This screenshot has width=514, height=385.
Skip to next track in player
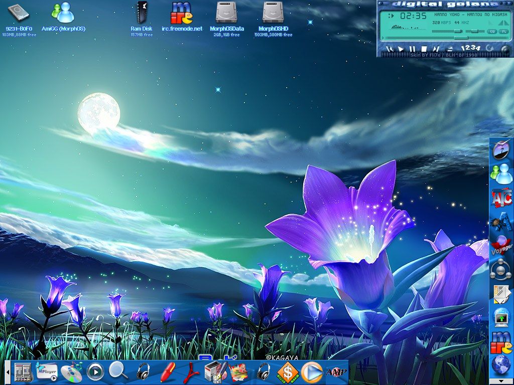436,50
